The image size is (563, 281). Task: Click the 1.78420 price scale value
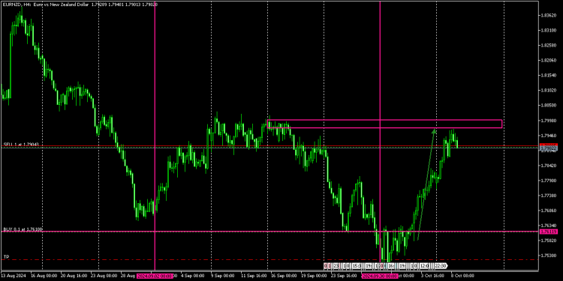point(549,166)
